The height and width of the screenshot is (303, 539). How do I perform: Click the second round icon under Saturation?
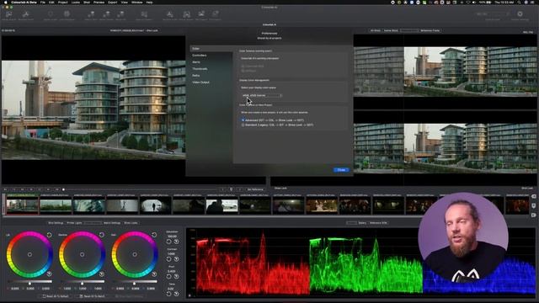176,242
